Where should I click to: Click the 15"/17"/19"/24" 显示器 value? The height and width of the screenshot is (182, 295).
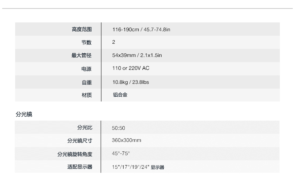(x=138, y=167)
